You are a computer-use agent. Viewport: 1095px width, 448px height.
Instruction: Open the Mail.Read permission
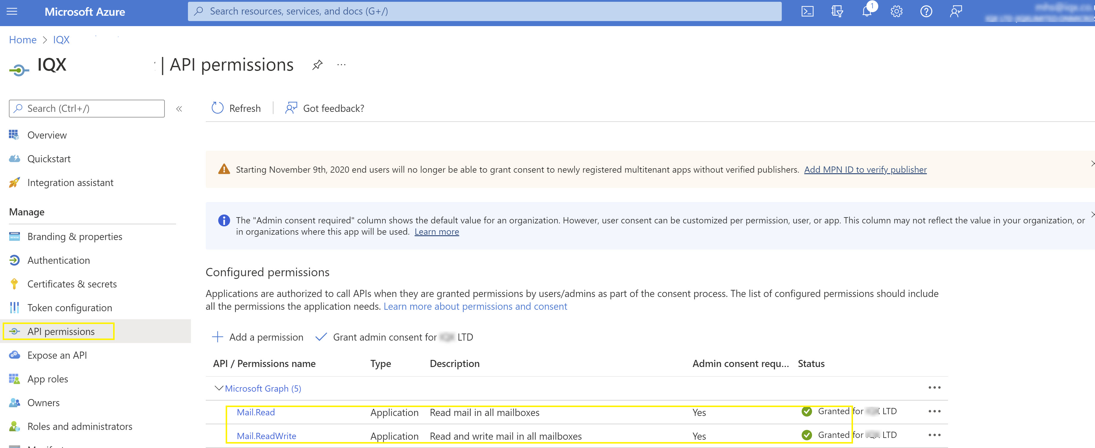coord(255,412)
